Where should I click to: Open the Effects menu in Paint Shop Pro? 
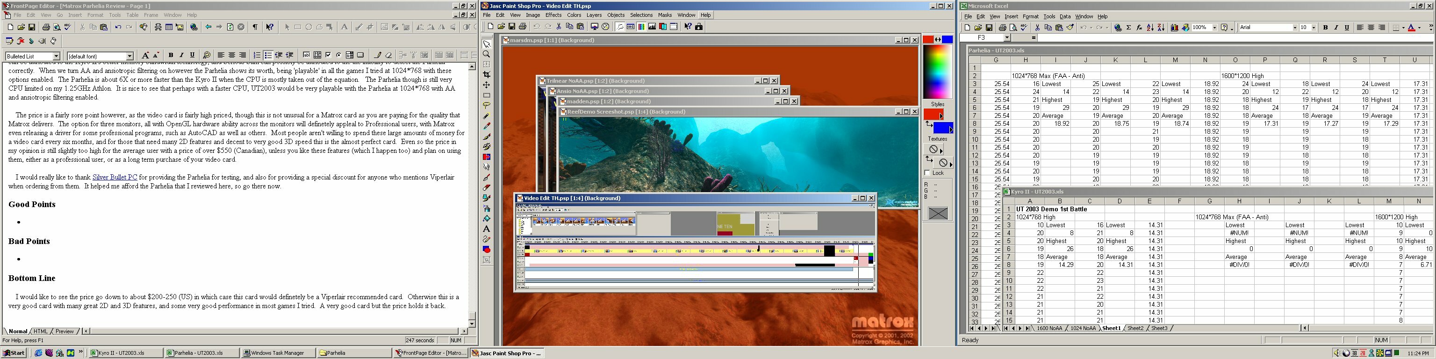553,15
